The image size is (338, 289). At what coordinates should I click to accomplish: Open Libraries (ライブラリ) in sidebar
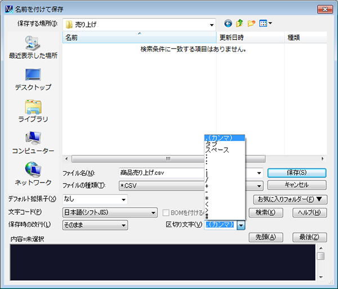[33, 111]
